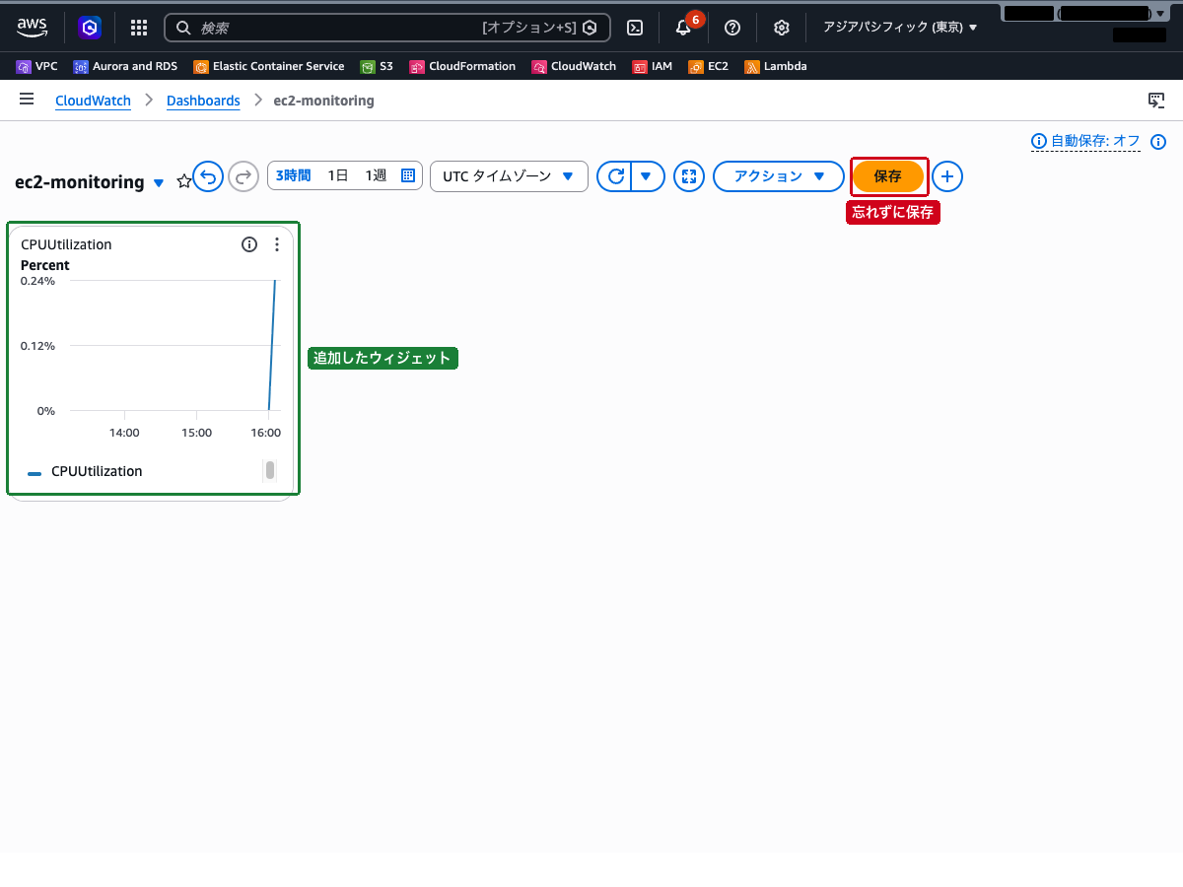Open CPUUtilization widget three-dot menu
1183x887 pixels.
277,244
